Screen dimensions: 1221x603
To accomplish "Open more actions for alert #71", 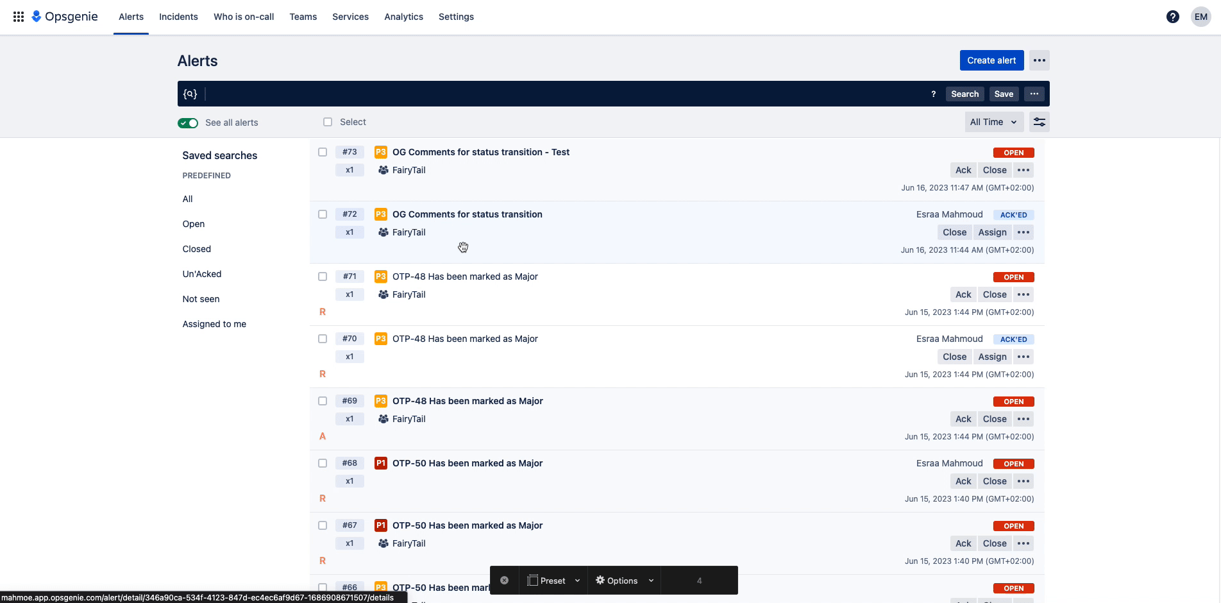I will 1023,294.
